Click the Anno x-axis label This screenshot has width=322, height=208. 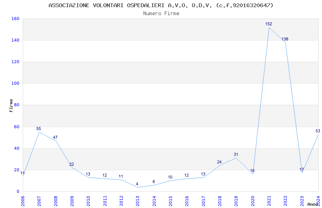[313, 204]
